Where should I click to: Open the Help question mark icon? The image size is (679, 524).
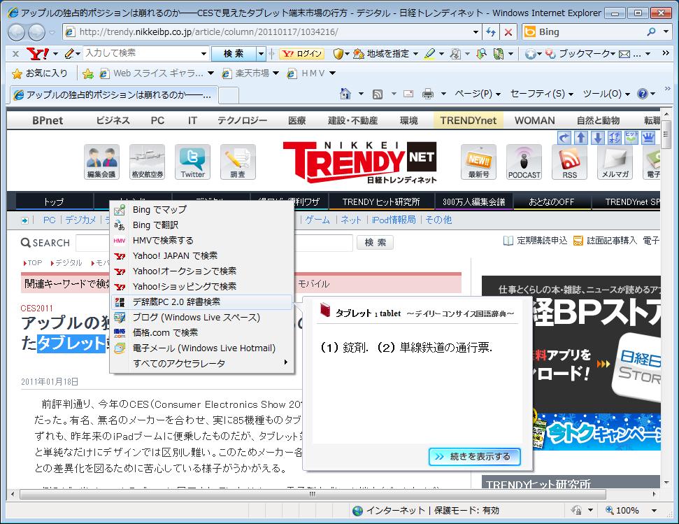coord(643,94)
